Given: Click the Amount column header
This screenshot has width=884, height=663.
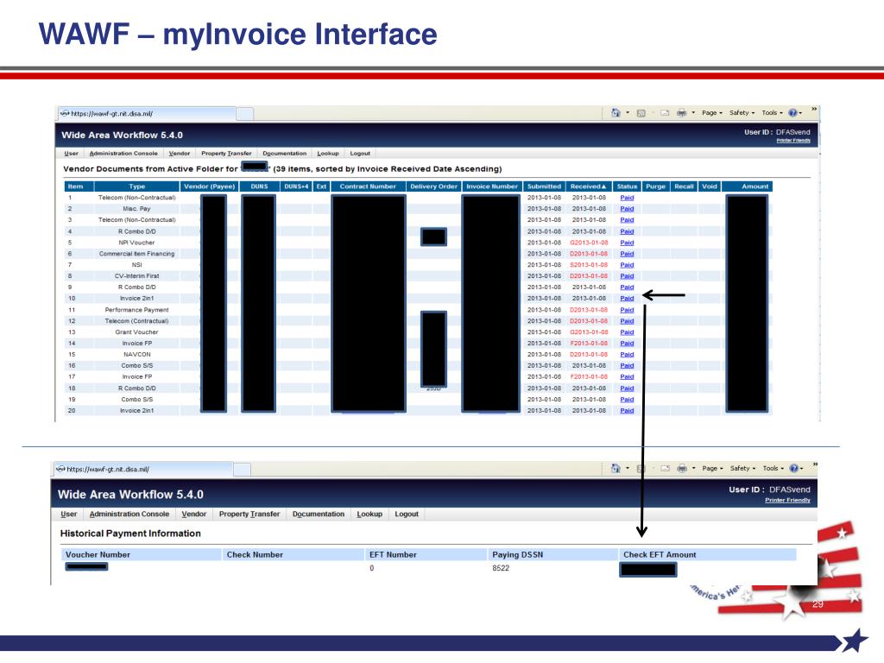Looking at the screenshot, I should tap(747, 186).
